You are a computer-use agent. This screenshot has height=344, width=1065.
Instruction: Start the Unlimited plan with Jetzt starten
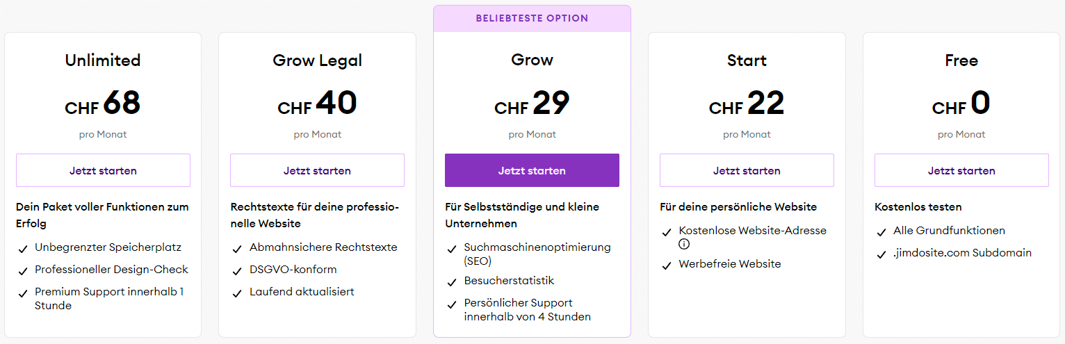click(103, 170)
